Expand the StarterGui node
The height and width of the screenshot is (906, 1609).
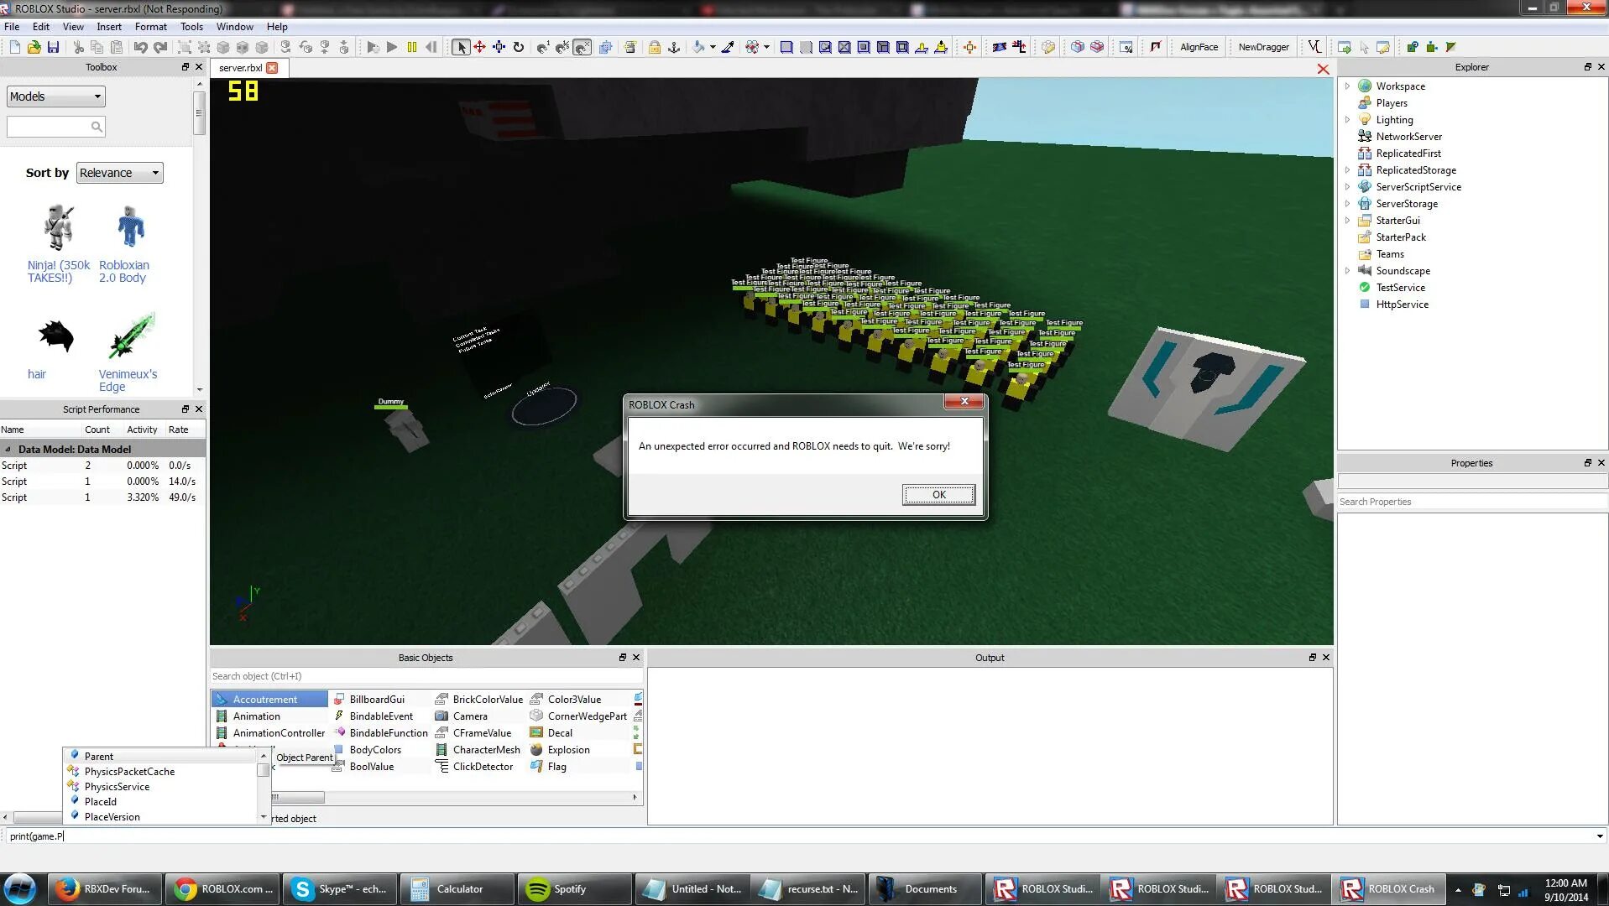tap(1347, 220)
